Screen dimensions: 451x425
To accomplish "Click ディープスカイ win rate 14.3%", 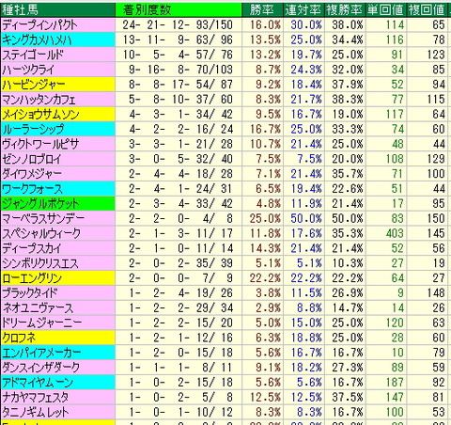I will click(265, 248).
